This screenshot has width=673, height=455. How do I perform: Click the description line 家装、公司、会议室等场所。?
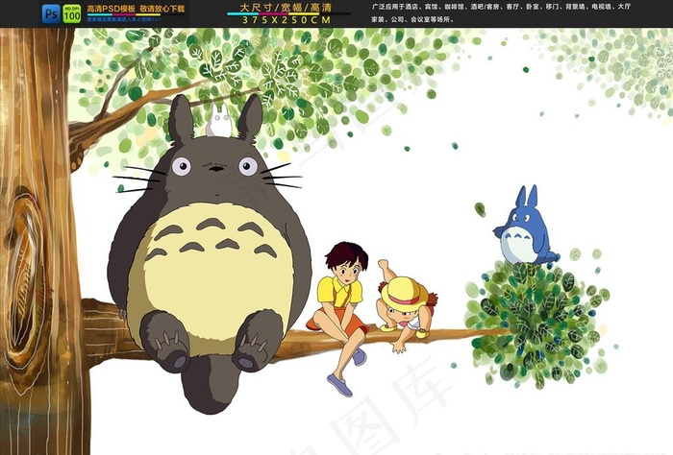point(412,19)
